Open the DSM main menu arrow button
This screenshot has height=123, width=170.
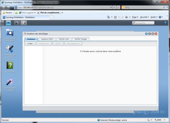(8, 23)
